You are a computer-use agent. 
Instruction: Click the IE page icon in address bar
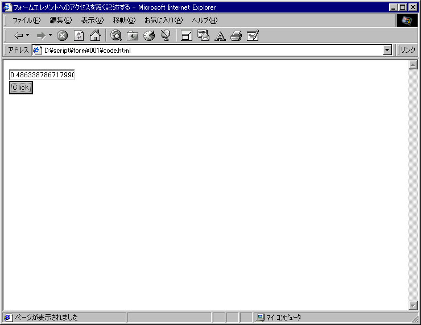37,50
